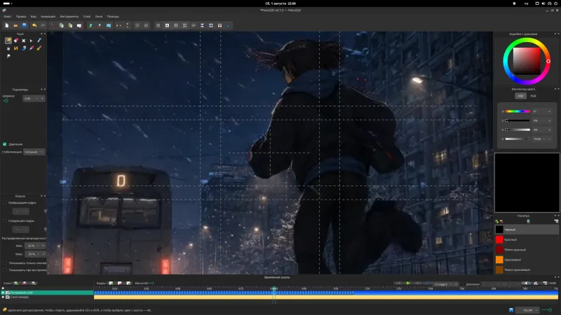
Task: Click the Open file toolbar icon
Action: tap(15, 25)
